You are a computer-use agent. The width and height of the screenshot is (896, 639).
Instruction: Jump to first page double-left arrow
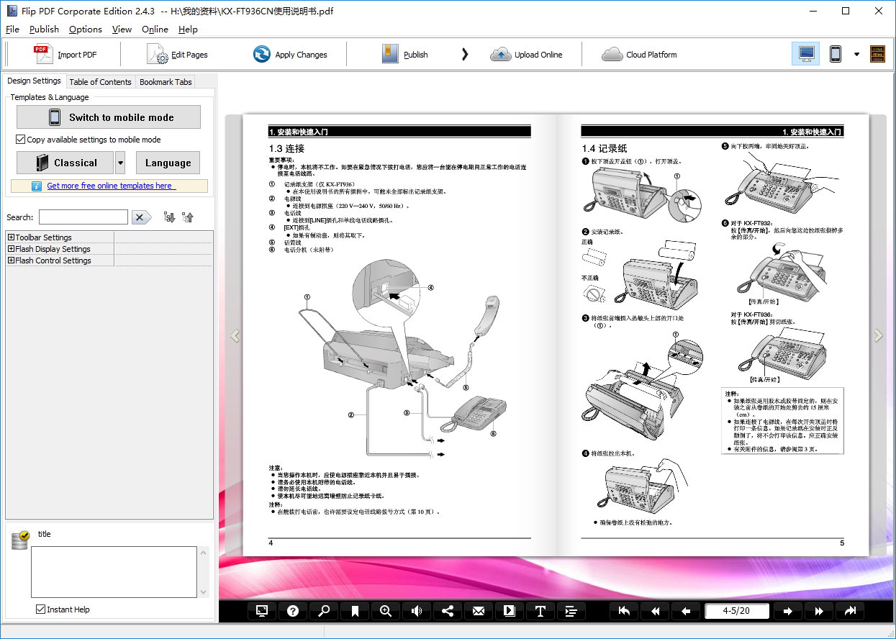point(656,611)
